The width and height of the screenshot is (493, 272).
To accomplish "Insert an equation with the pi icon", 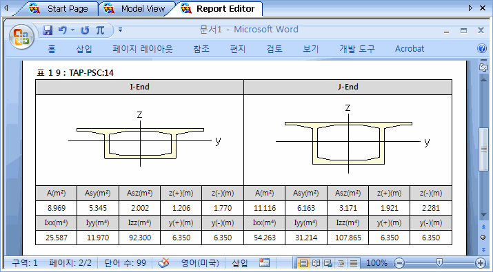I will coord(100,30).
